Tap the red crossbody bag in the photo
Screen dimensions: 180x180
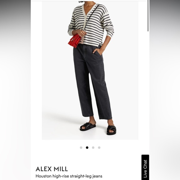coord(74,41)
